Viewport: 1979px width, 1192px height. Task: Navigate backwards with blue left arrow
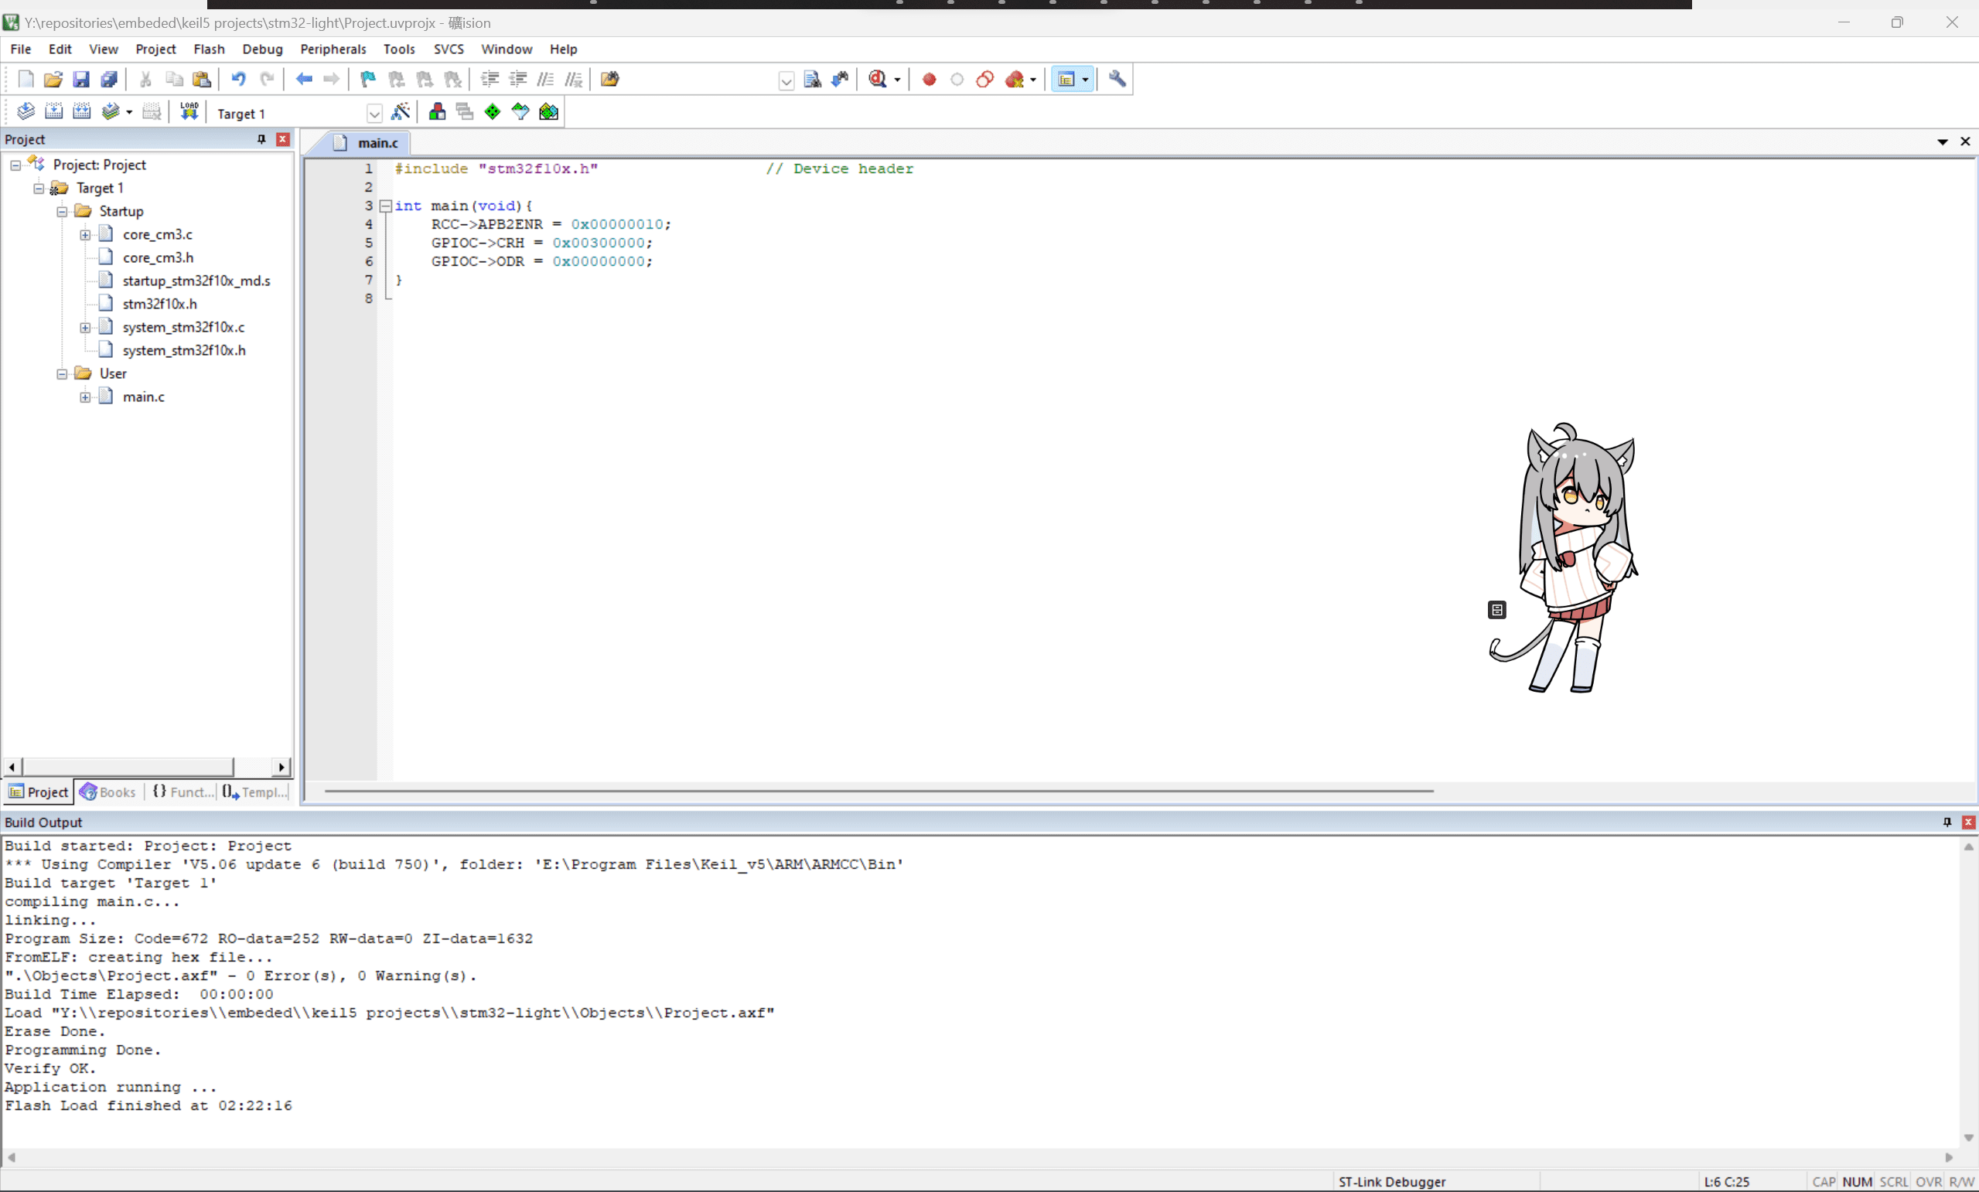(x=304, y=79)
